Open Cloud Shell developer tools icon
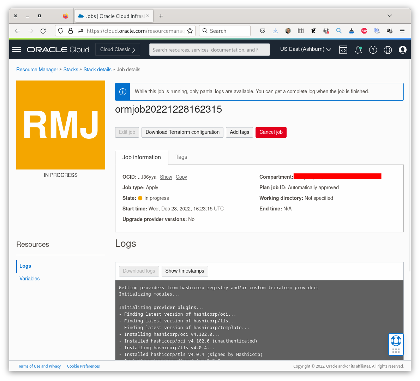 tap(343, 50)
